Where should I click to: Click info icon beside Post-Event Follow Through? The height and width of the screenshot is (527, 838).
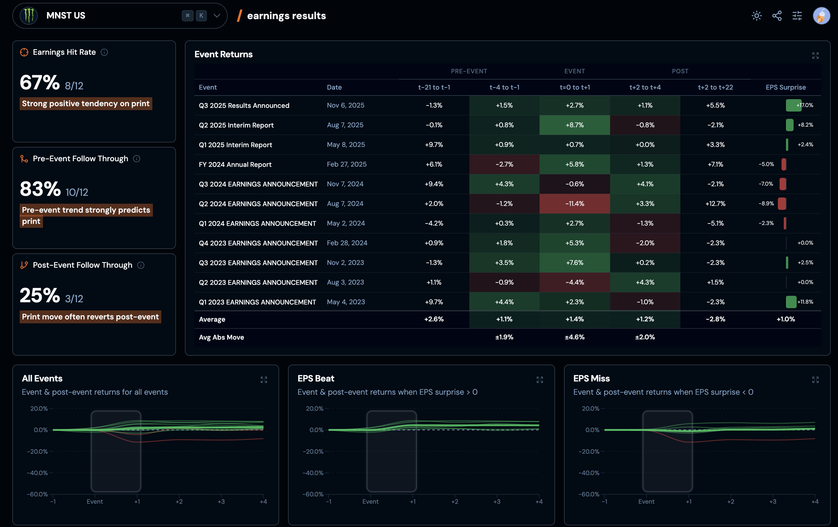(x=141, y=265)
